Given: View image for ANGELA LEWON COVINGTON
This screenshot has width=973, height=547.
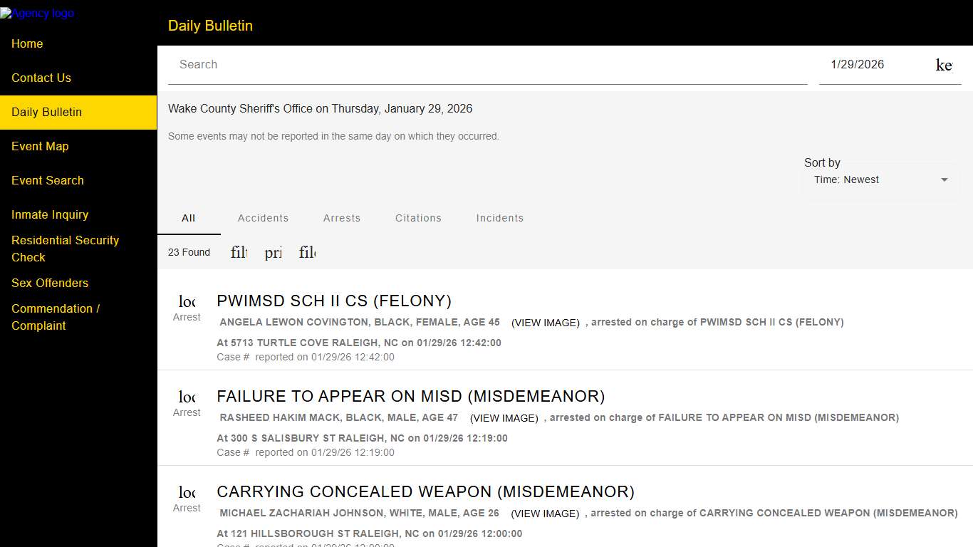Looking at the screenshot, I should tap(545, 323).
